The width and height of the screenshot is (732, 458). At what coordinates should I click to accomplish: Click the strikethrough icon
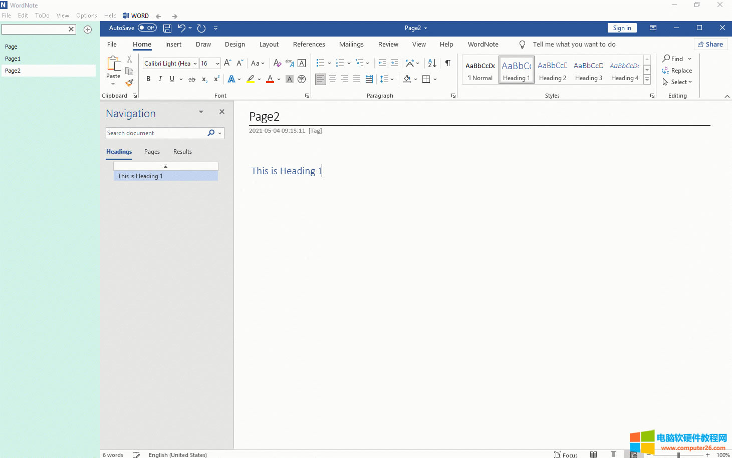point(192,79)
